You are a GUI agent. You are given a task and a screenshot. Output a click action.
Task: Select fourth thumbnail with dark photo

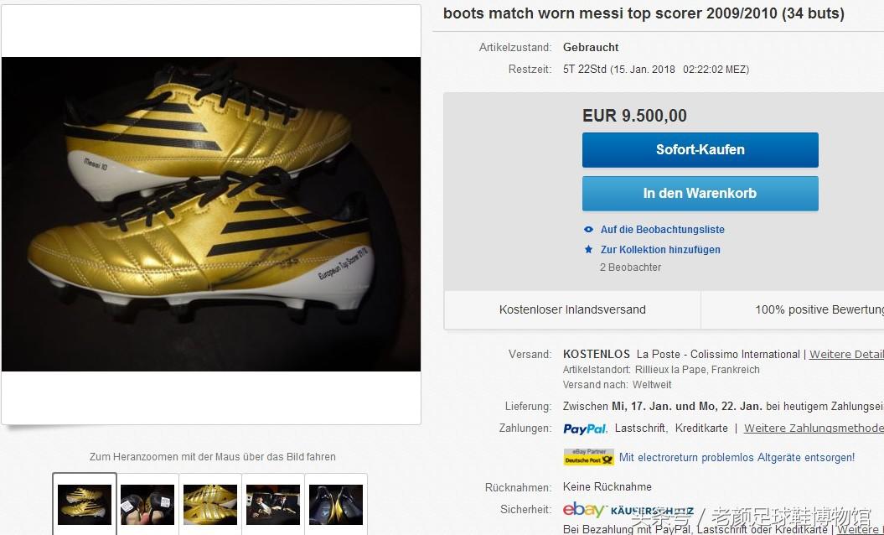click(x=273, y=504)
